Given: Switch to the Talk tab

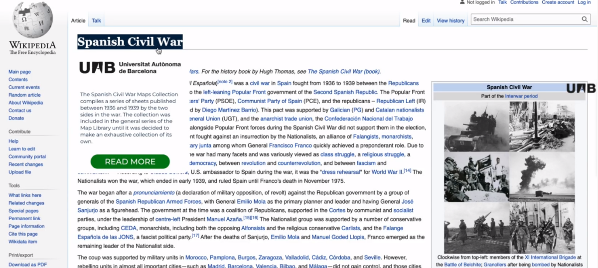Looking at the screenshot, I should pyautogui.click(x=96, y=21).
